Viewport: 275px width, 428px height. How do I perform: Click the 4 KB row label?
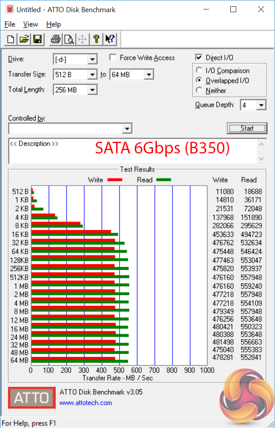click(x=22, y=218)
